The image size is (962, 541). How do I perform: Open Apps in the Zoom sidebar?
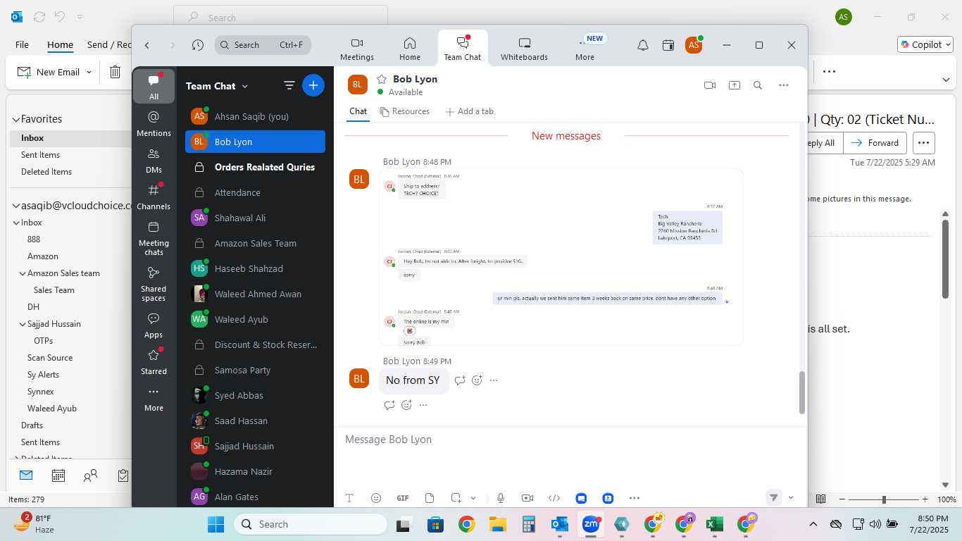pos(154,325)
